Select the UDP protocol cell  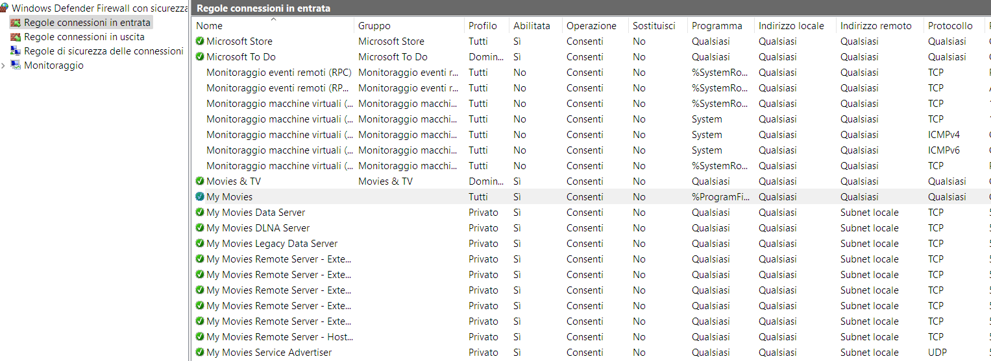(937, 353)
